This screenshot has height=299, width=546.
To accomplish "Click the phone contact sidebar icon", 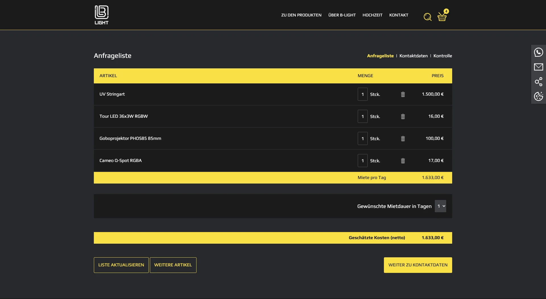I will point(538,52).
